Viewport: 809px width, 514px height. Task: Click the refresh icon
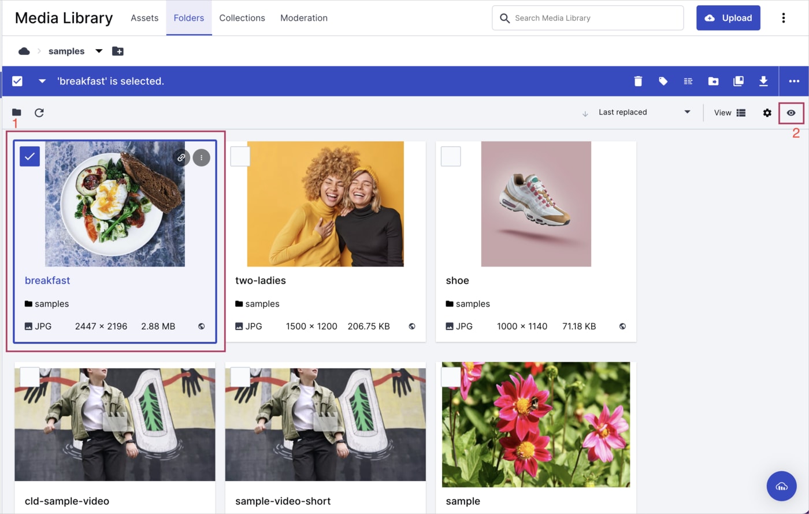point(39,113)
